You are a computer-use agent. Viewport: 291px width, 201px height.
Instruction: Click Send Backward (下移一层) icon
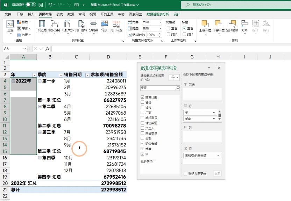click(219, 24)
